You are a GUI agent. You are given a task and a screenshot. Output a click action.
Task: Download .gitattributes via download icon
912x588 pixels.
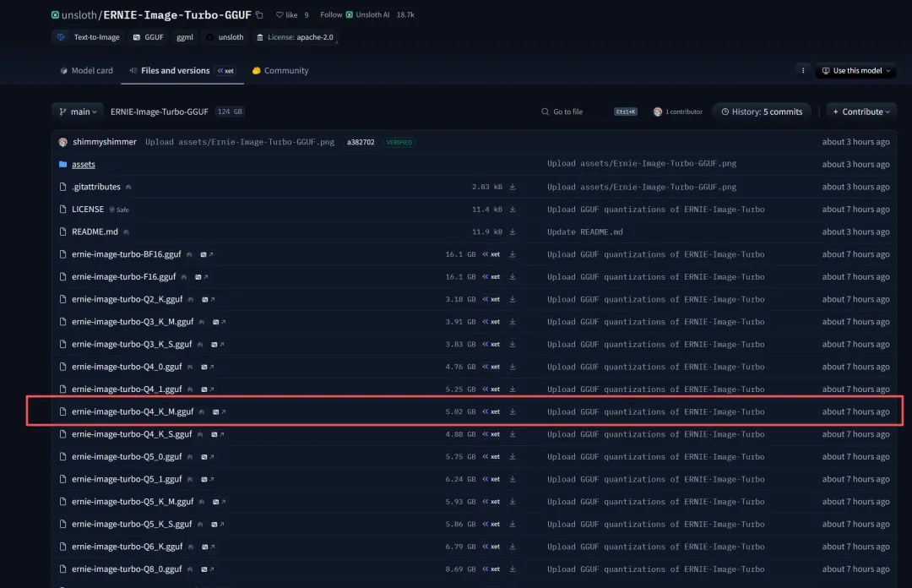[x=513, y=187]
